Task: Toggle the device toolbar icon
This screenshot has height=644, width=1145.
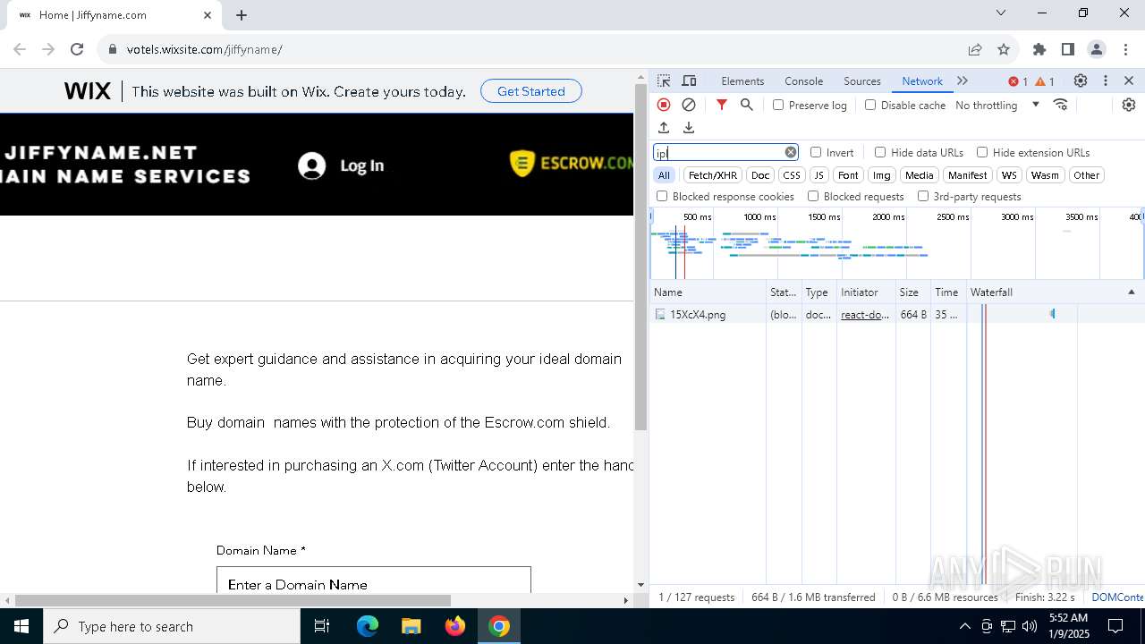Action: (689, 80)
